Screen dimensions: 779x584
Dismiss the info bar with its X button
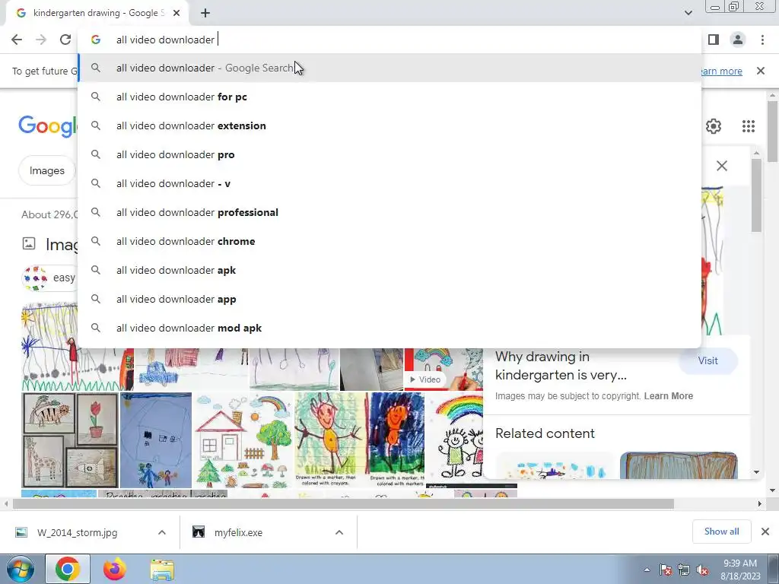point(761,71)
